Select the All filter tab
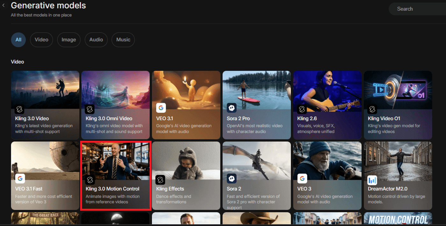This screenshot has height=226, width=446. [x=18, y=40]
